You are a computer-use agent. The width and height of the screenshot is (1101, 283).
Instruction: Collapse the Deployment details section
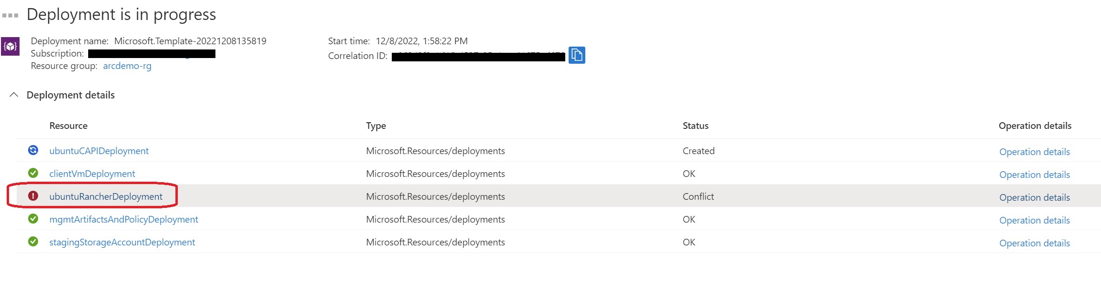tap(14, 95)
